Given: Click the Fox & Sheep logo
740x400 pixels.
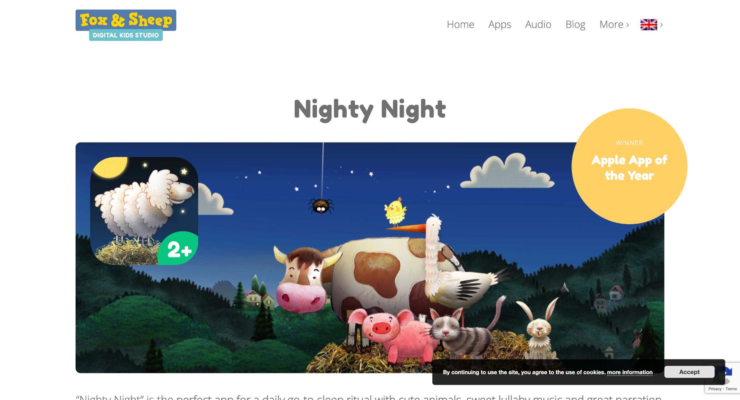Looking at the screenshot, I should [x=126, y=25].
